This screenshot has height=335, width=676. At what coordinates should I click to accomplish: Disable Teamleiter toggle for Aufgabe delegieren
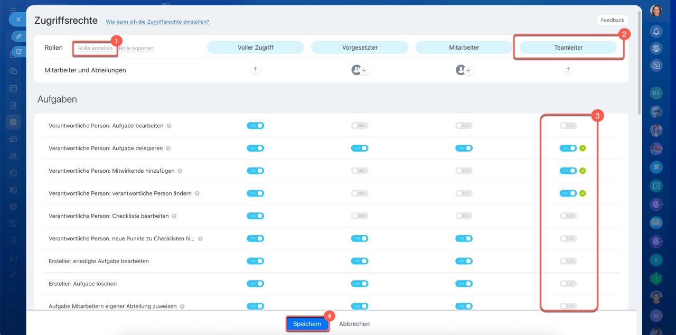(x=568, y=148)
